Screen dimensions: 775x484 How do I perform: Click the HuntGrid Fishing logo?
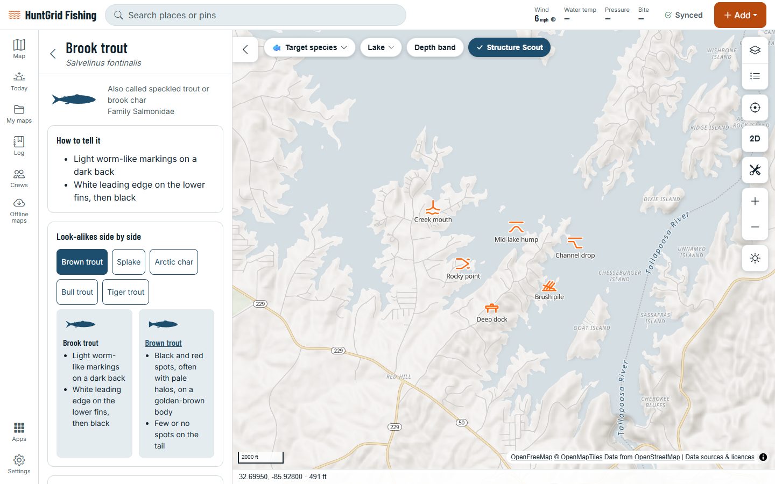tap(52, 15)
